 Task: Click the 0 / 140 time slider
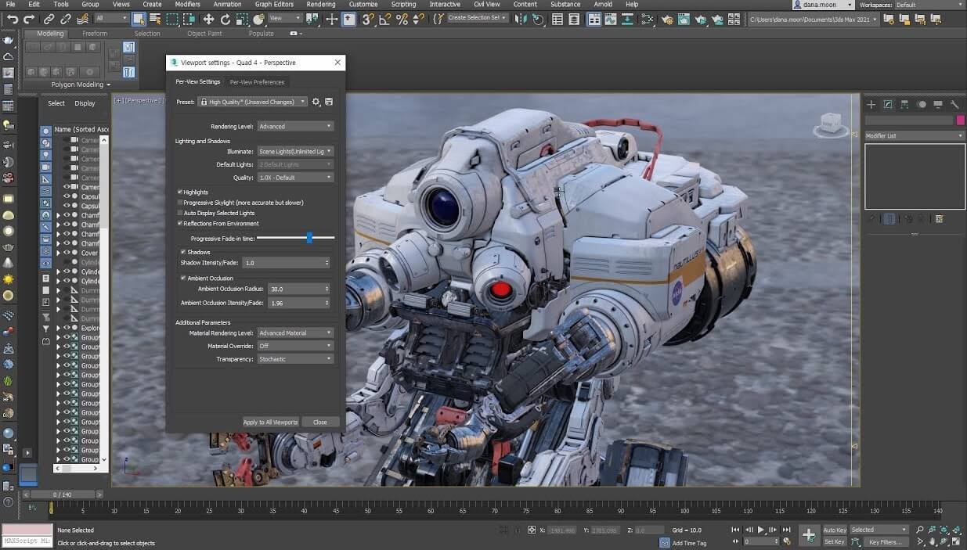[x=62, y=494]
